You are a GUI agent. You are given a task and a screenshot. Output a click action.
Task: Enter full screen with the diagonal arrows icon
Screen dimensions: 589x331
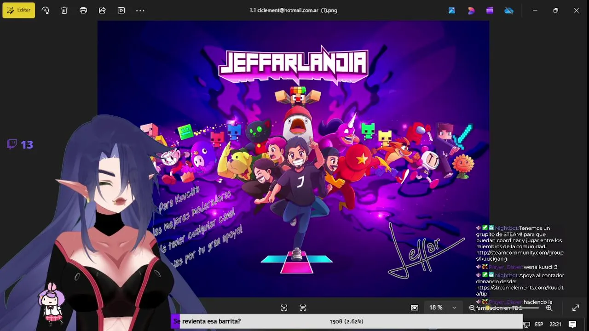[575, 308]
